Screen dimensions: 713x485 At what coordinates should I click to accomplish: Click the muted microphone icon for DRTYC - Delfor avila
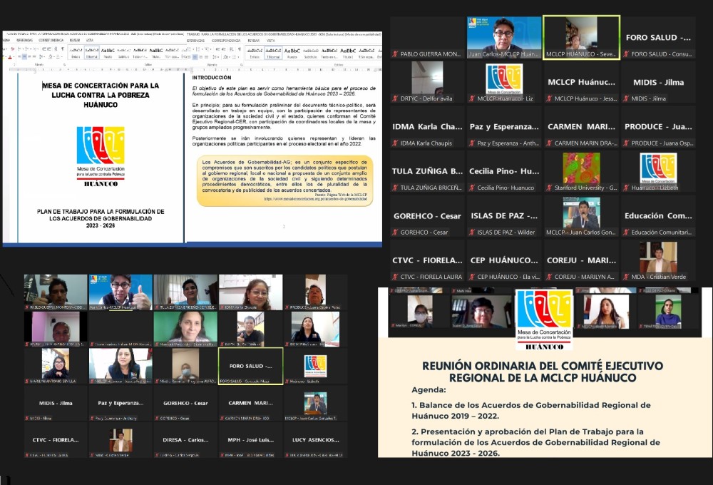coord(395,98)
